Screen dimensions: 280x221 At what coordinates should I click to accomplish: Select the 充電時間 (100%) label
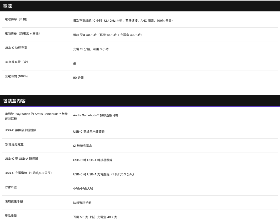(16, 76)
